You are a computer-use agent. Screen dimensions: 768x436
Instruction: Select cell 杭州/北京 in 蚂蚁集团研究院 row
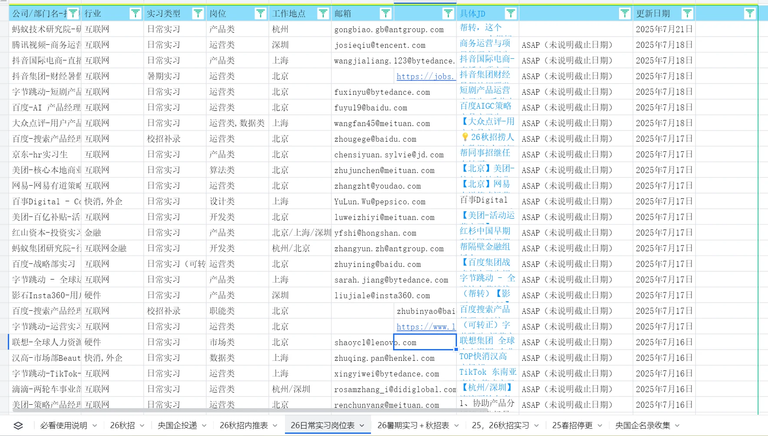click(x=300, y=249)
